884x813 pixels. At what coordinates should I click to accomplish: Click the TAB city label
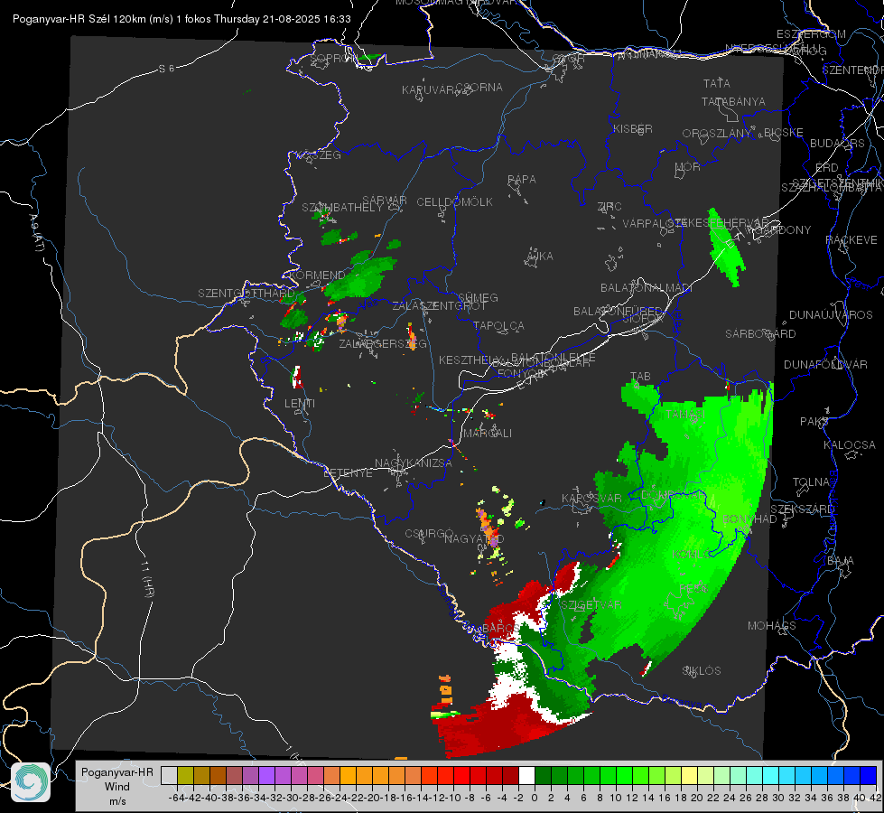point(640,377)
